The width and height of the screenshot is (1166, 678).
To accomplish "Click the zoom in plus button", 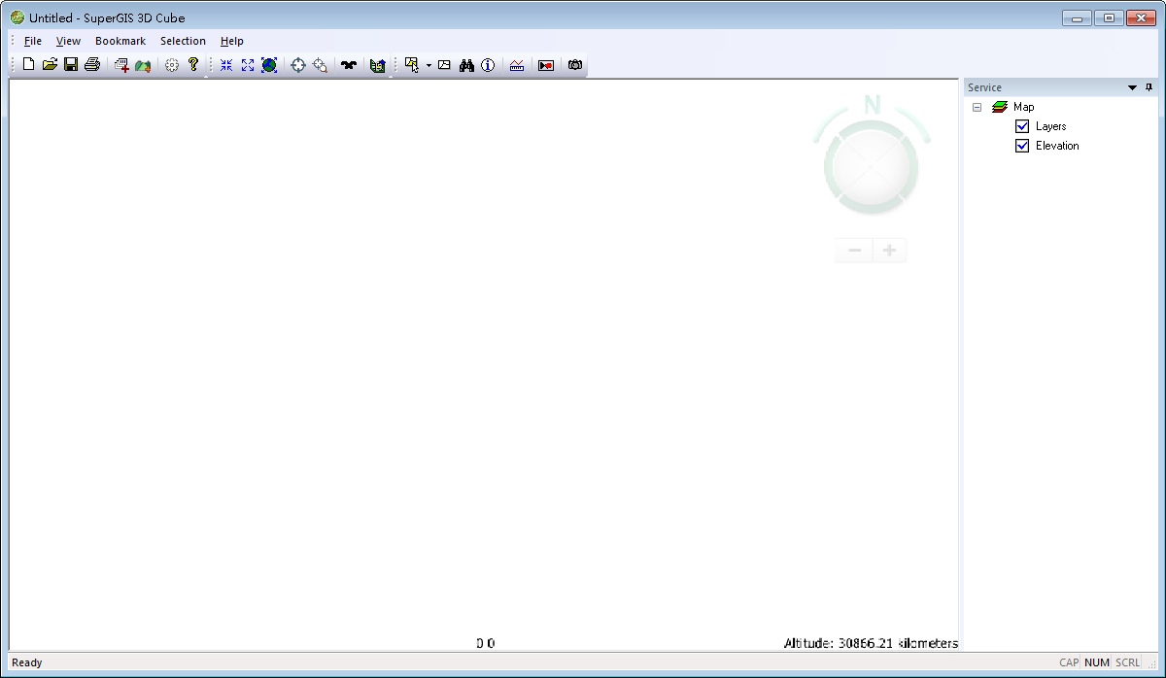I will pyautogui.click(x=889, y=251).
